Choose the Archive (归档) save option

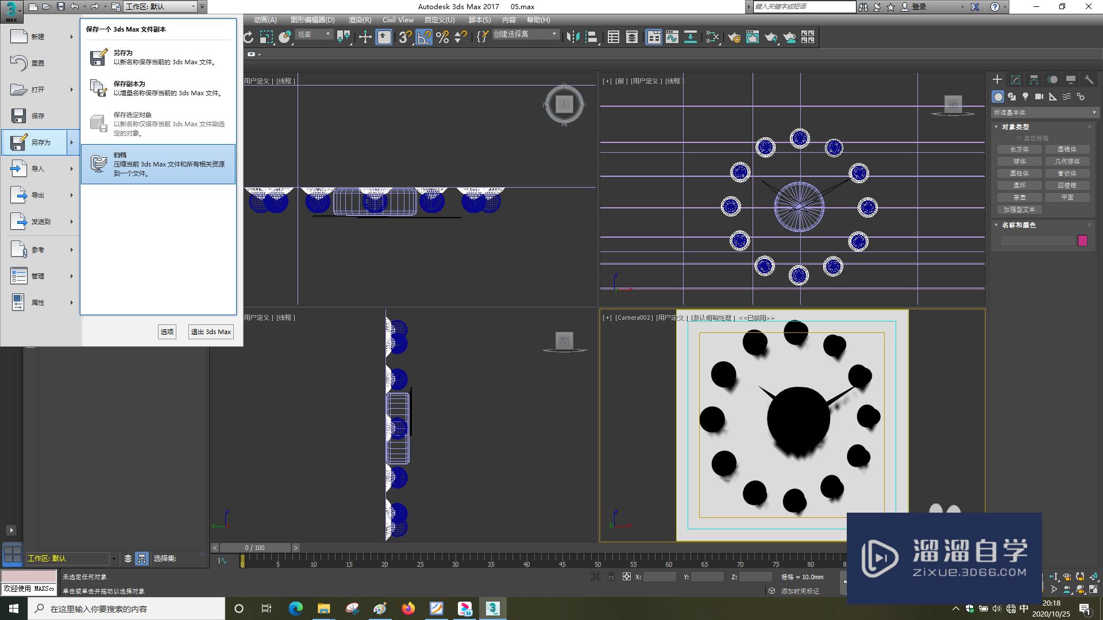158,164
